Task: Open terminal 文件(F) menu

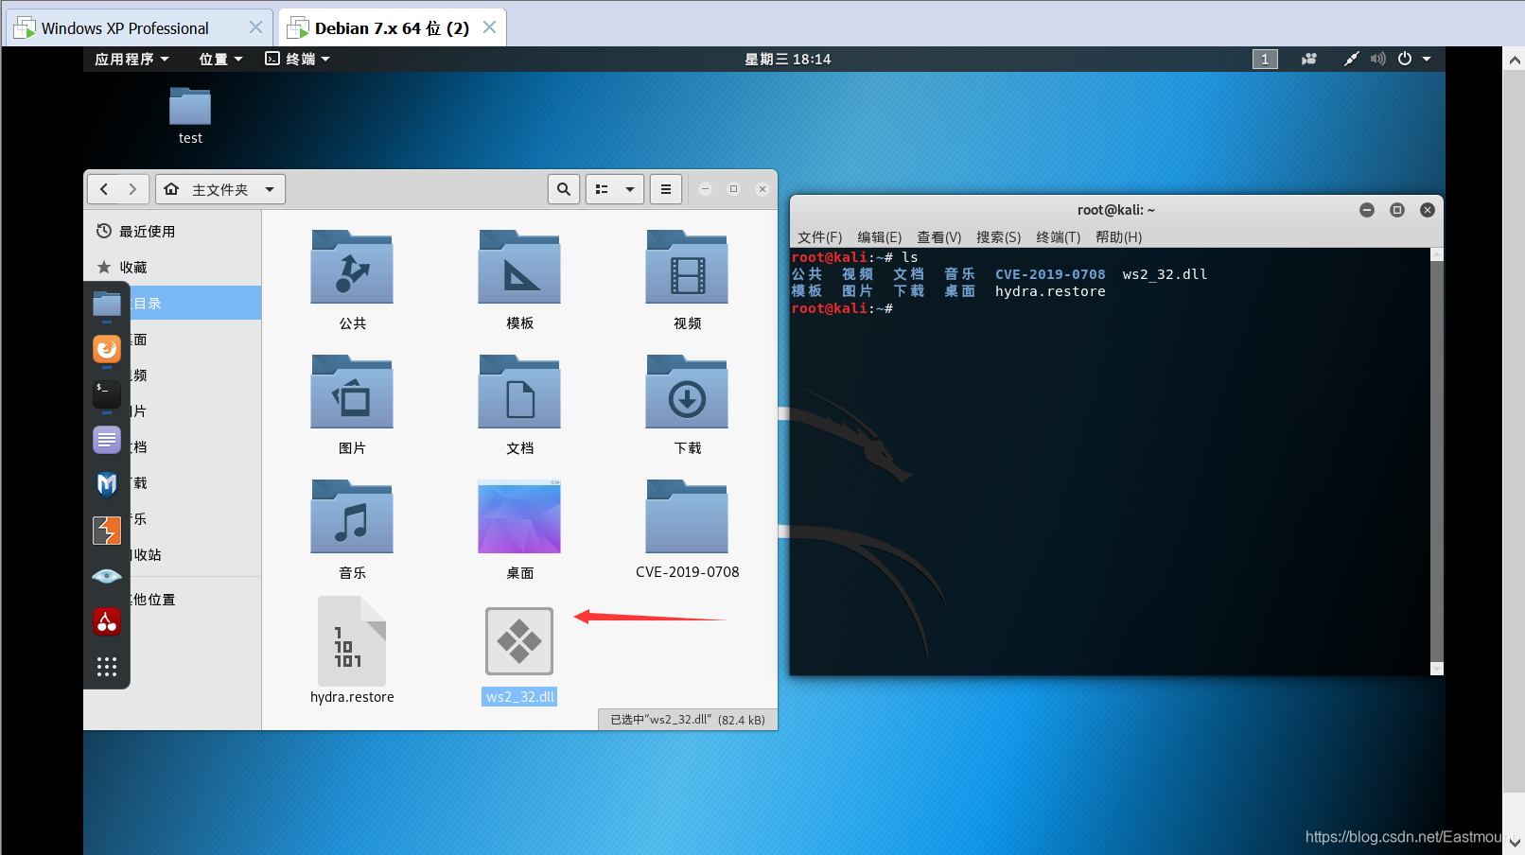Action: click(819, 237)
